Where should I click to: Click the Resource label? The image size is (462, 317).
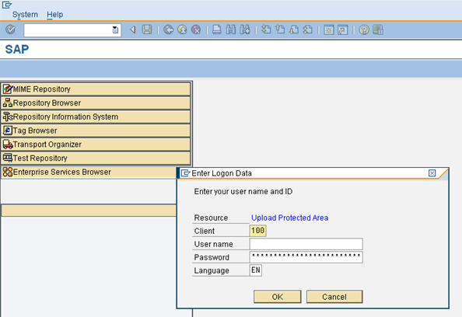point(211,218)
